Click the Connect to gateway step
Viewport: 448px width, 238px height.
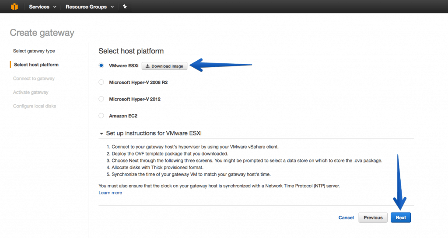34,78
